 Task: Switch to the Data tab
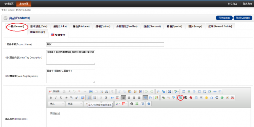pos(39,26)
